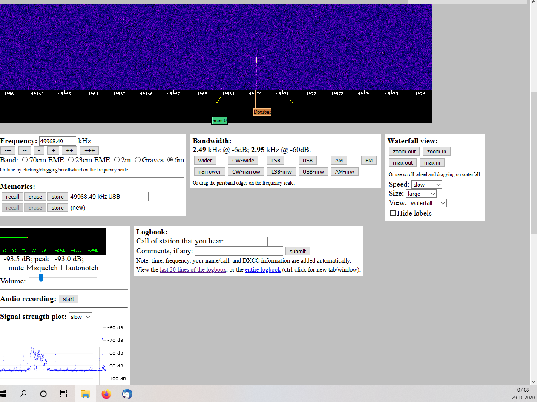Open Cortana circle icon

pyautogui.click(x=43, y=394)
